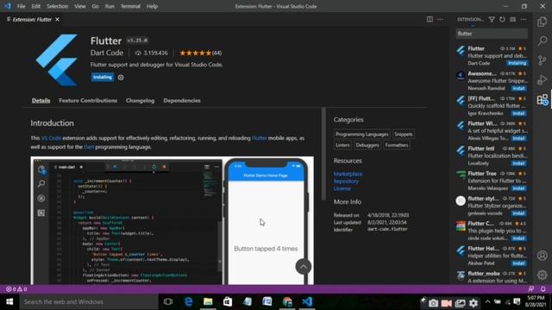Select the Debuggers category

click(x=367, y=146)
